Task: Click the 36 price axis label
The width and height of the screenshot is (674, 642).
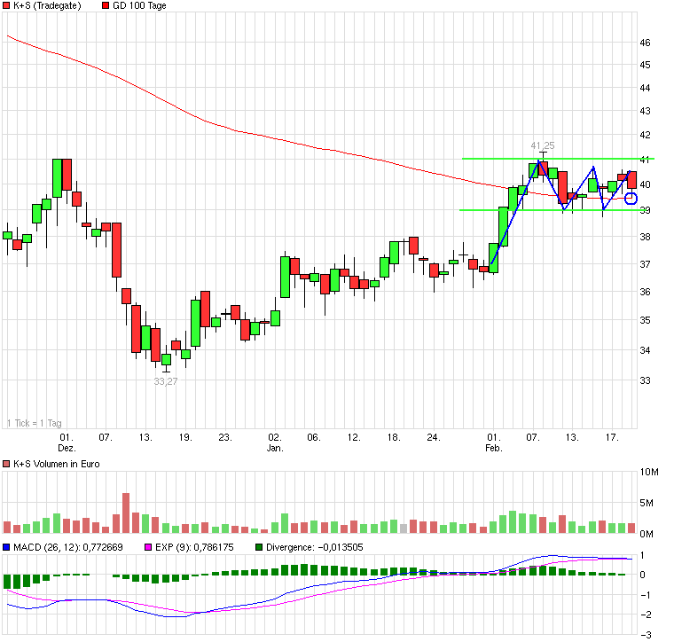Action: pos(646,292)
